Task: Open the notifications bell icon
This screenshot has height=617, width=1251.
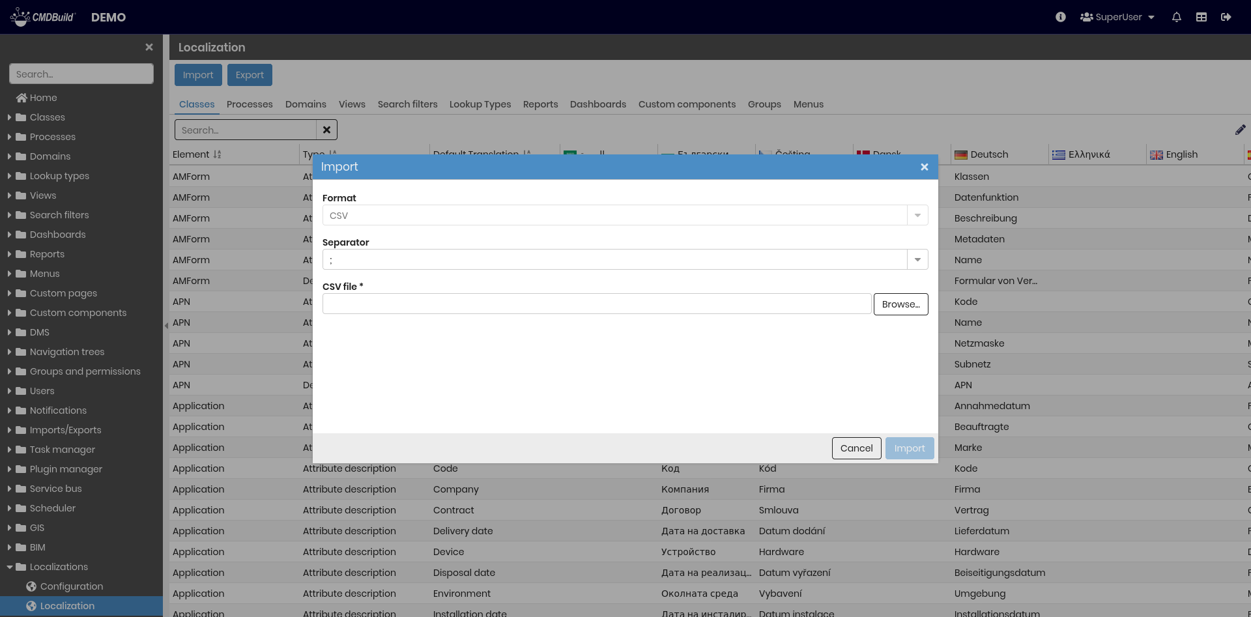Action: click(1176, 17)
